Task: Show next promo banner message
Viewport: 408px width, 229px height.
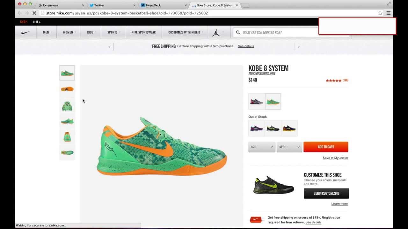Action: pyautogui.click(x=299, y=47)
